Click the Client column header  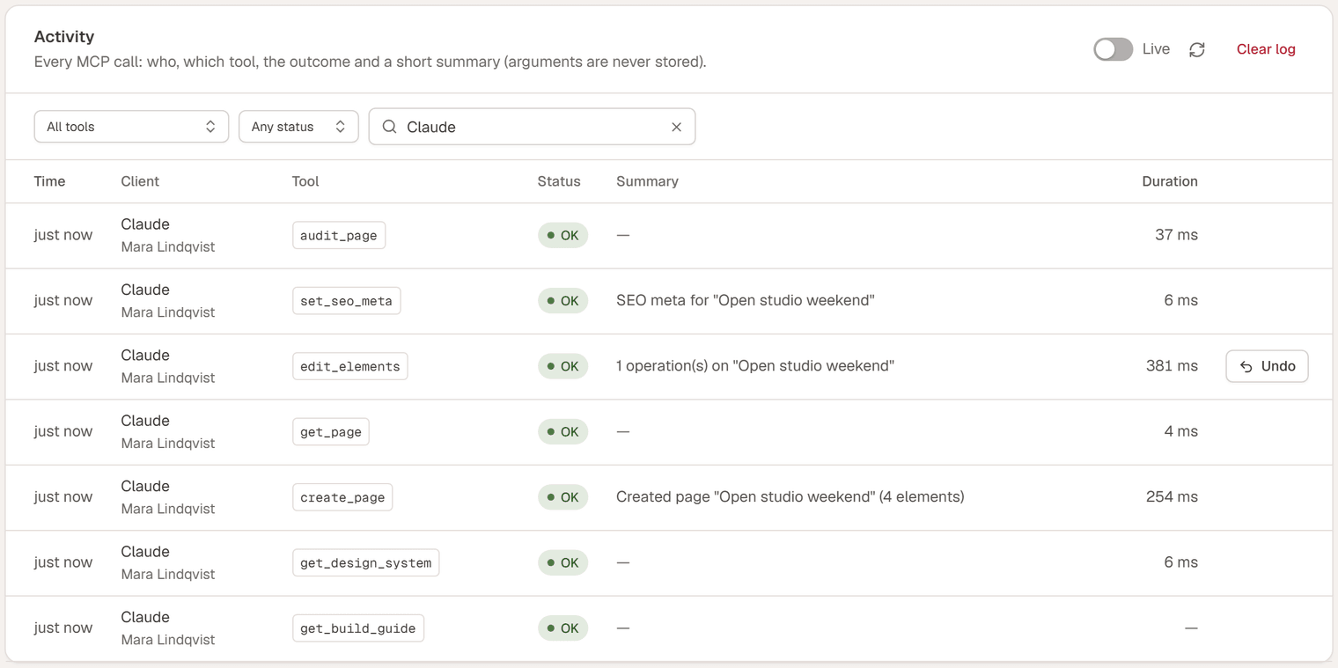tap(140, 181)
